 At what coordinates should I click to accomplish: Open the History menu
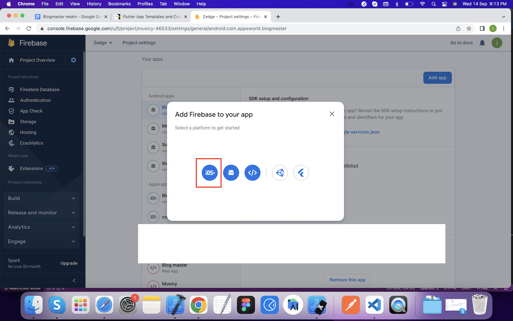click(94, 4)
